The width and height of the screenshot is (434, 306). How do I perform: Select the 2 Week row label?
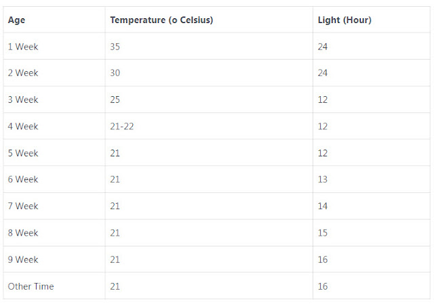23,72
